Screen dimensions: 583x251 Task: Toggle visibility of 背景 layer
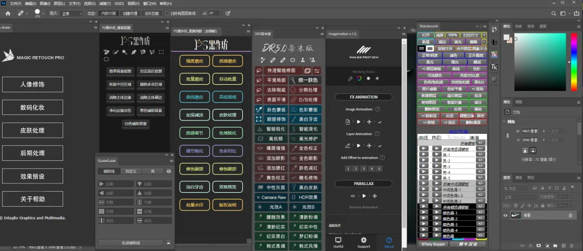point(505,215)
